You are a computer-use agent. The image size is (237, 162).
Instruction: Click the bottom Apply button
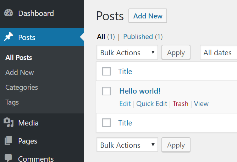pyautogui.click(x=176, y=145)
